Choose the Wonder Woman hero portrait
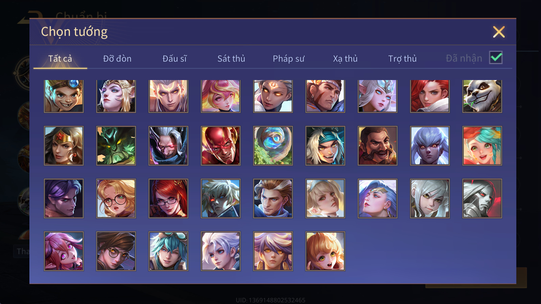The height and width of the screenshot is (304, 541). point(64,146)
